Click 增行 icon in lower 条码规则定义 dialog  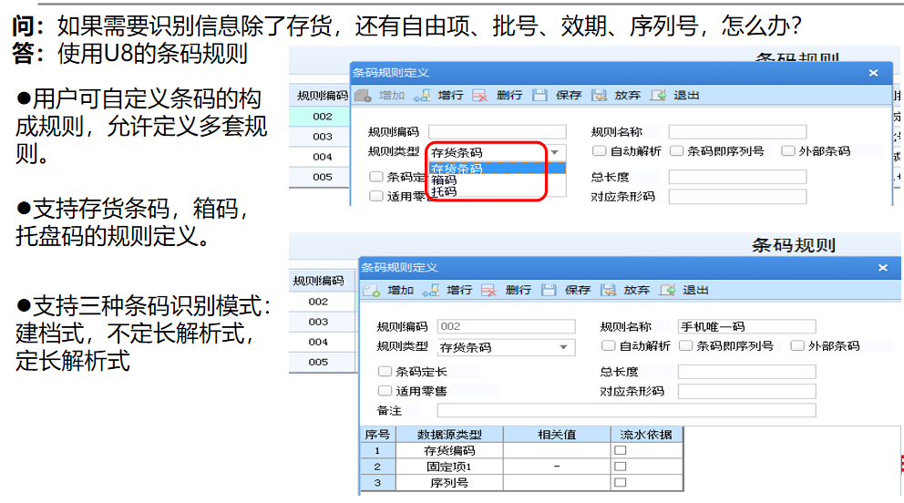[x=431, y=291]
